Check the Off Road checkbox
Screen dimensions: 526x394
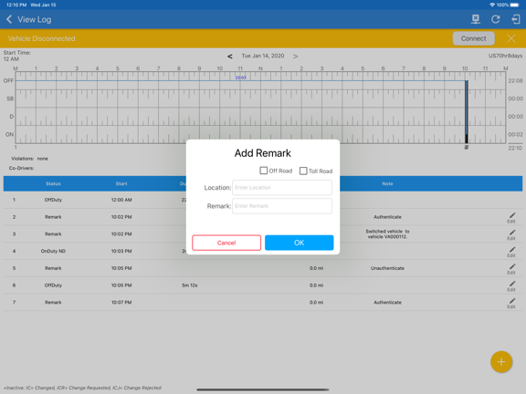tap(264, 171)
